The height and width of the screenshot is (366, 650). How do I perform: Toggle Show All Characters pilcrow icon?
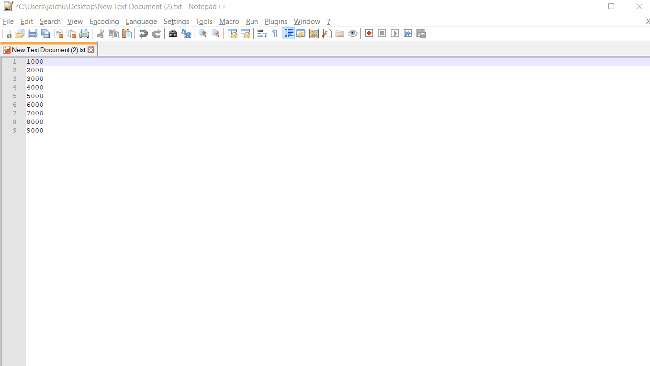coord(275,33)
